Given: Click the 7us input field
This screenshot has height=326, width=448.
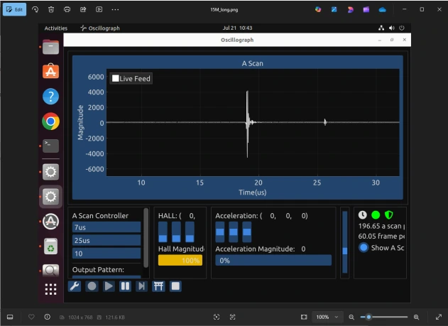Looking at the screenshot, I should point(106,227).
